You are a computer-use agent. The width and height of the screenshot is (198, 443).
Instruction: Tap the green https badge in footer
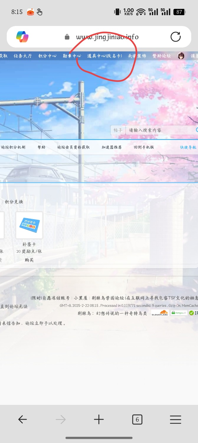point(179,313)
